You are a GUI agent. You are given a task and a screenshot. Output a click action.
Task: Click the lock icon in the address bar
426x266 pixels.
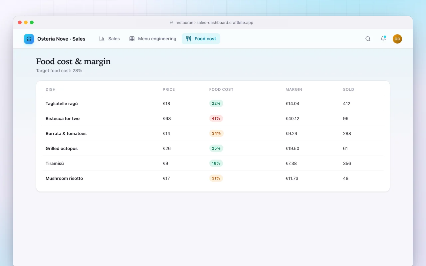coord(172,23)
